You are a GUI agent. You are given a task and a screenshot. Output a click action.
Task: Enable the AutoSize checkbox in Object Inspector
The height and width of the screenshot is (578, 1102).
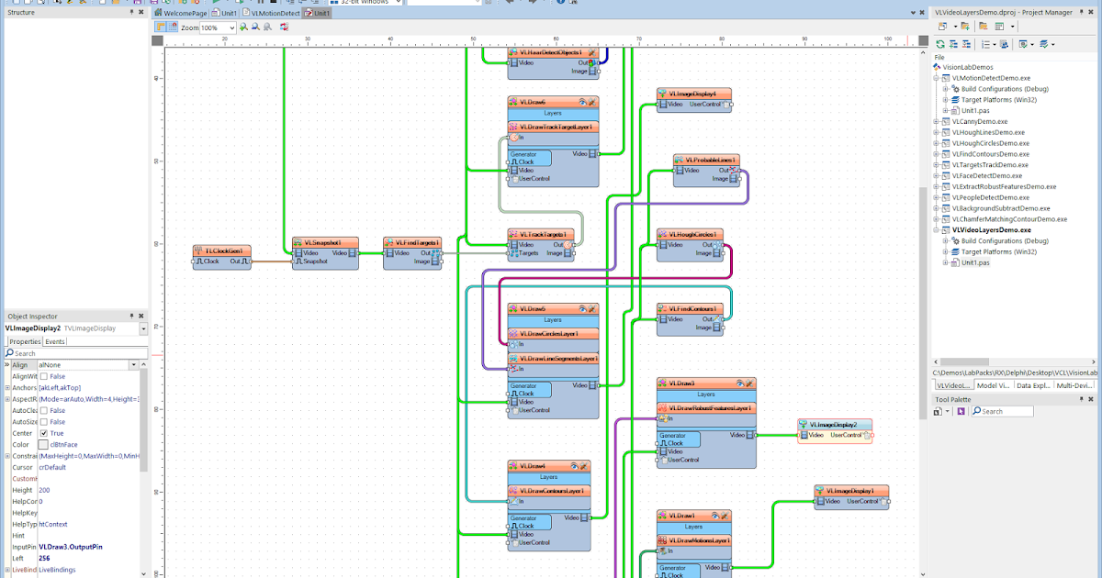[43, 421]
